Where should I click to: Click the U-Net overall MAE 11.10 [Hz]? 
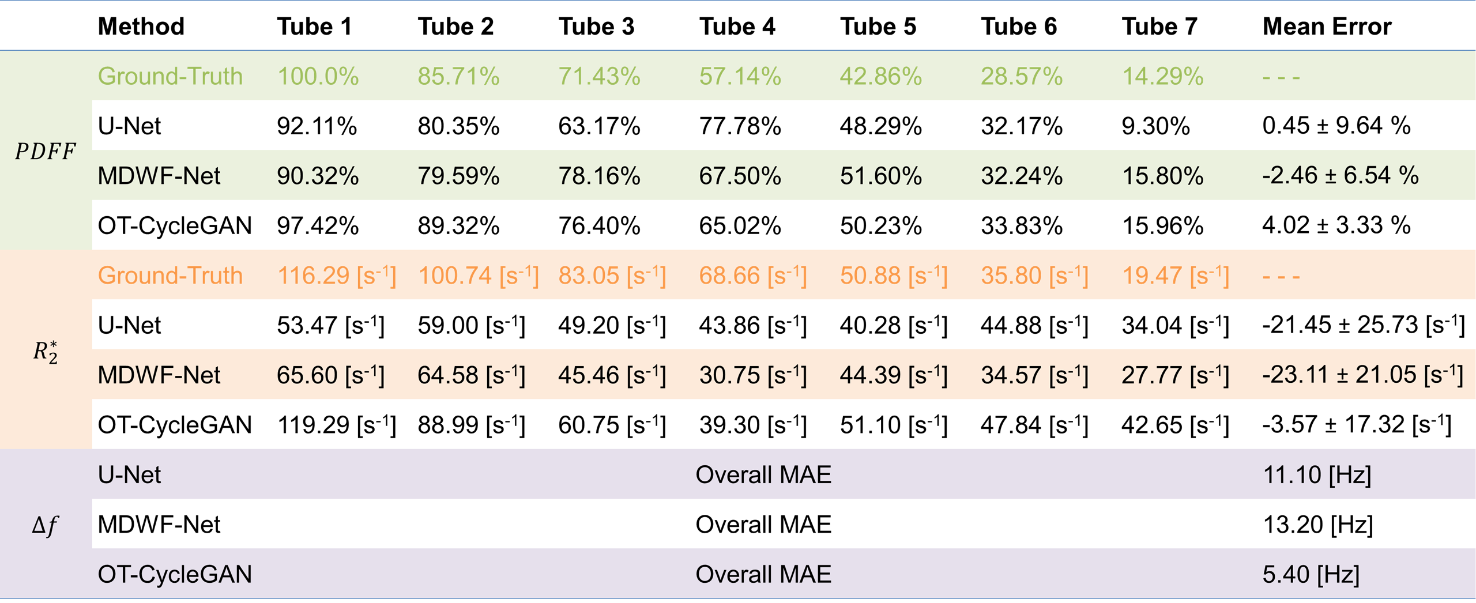tap(1317, 475)
